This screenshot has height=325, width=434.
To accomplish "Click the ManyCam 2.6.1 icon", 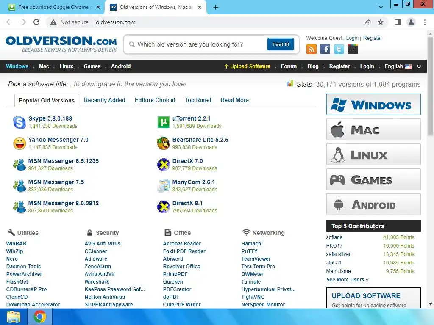I will [x=163, y=186].
